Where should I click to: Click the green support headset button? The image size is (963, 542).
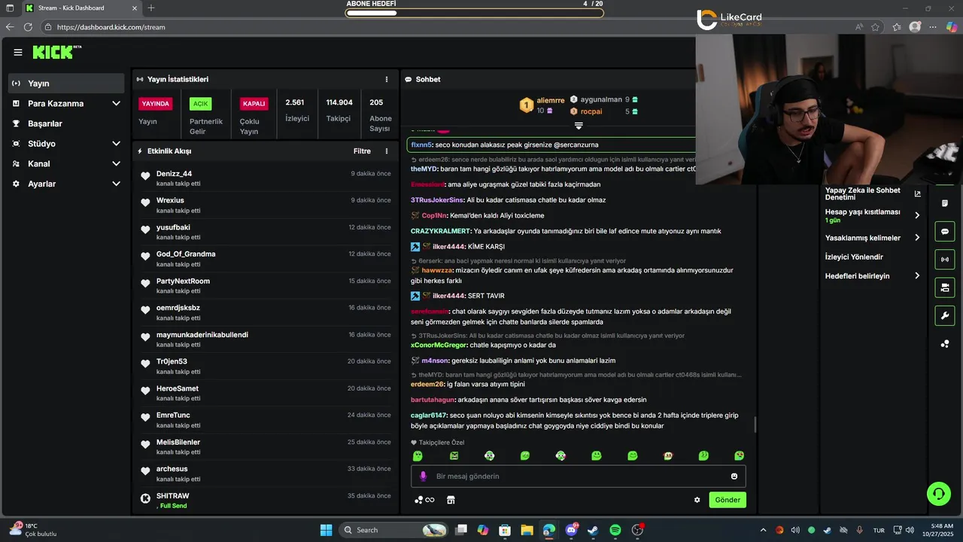point(939,494)
